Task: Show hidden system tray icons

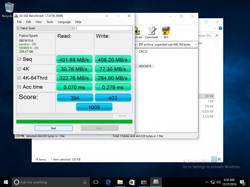Action: pyautogui.click(x=207, y=182)
